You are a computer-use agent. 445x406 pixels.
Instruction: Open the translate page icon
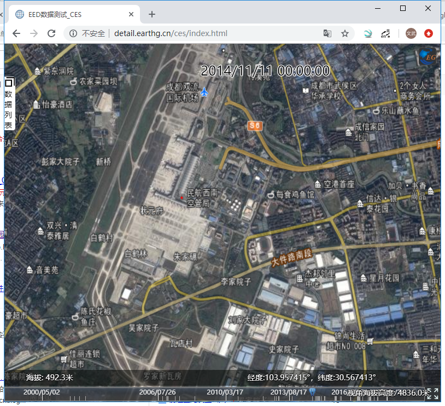(x=327, y=33)
